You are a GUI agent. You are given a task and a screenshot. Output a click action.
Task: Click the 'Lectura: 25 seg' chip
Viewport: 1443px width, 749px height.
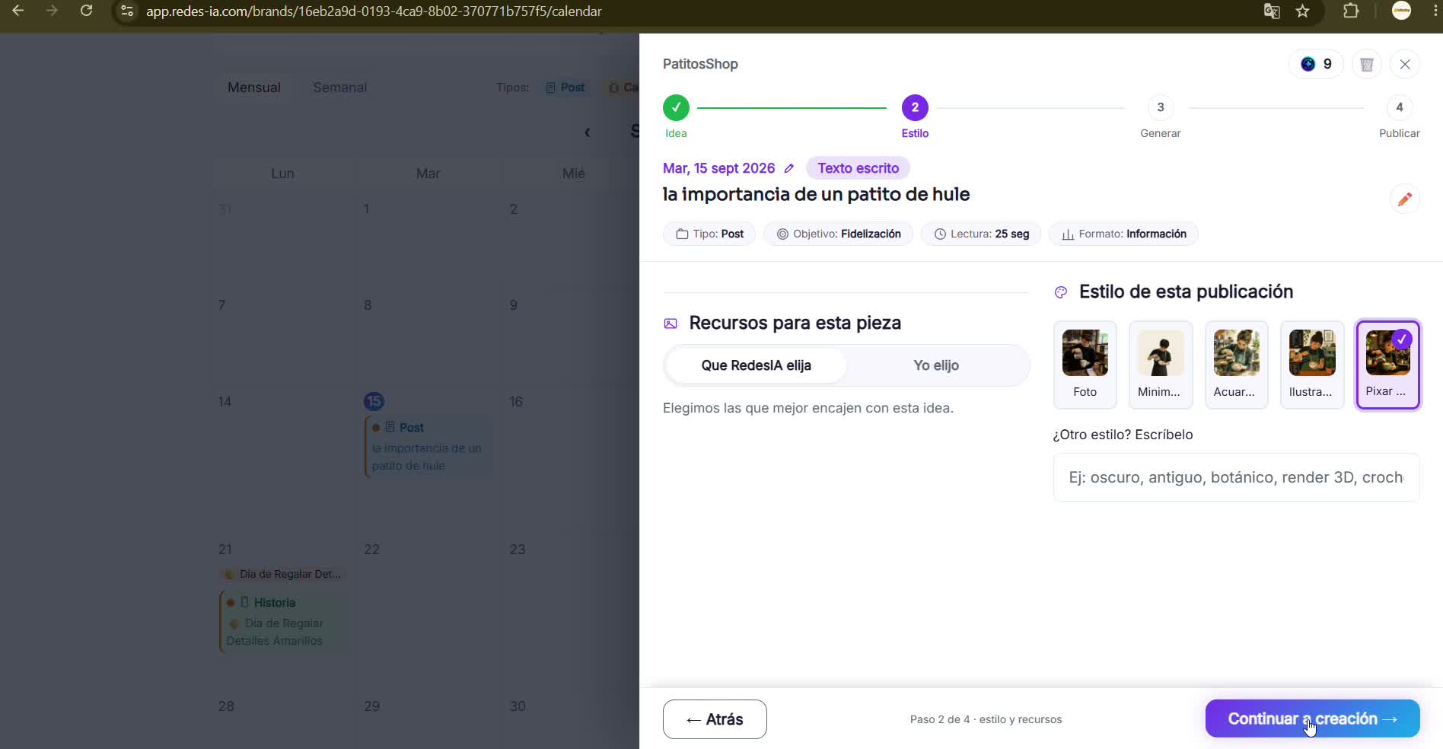(981, 234)
